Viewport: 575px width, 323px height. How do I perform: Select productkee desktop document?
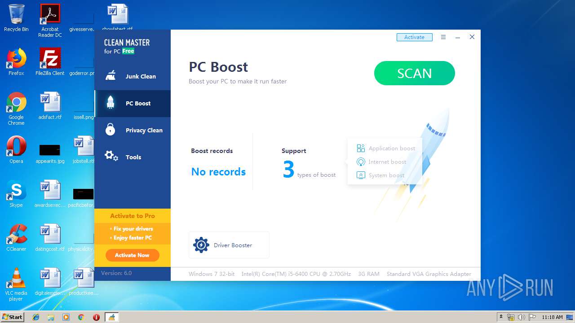click(x=84, y=282)
